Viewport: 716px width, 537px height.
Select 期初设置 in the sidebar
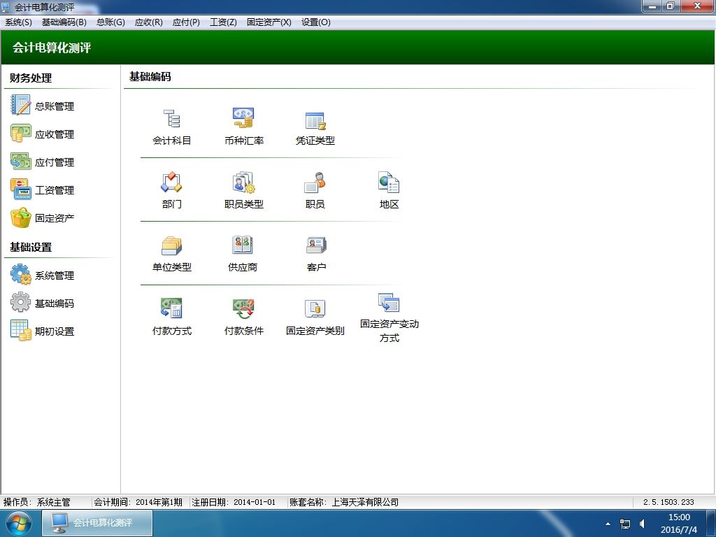(x=42, y=331)
